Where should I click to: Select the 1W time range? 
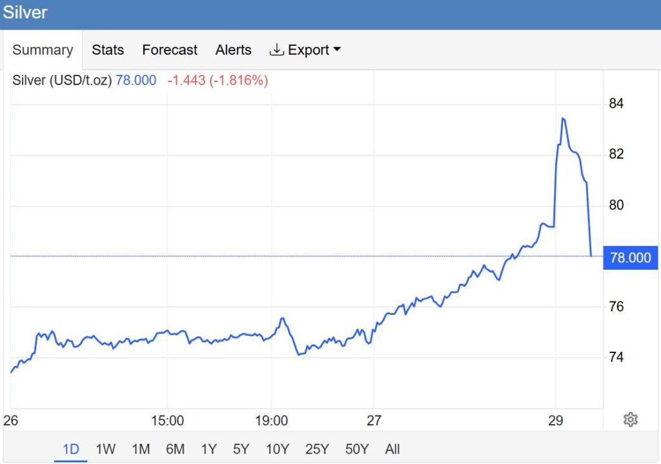coord(105,449)
